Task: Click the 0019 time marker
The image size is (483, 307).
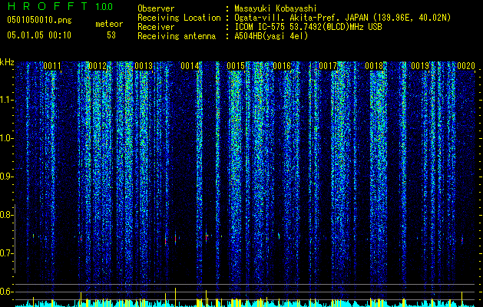Action: click(x=420, y=66)
